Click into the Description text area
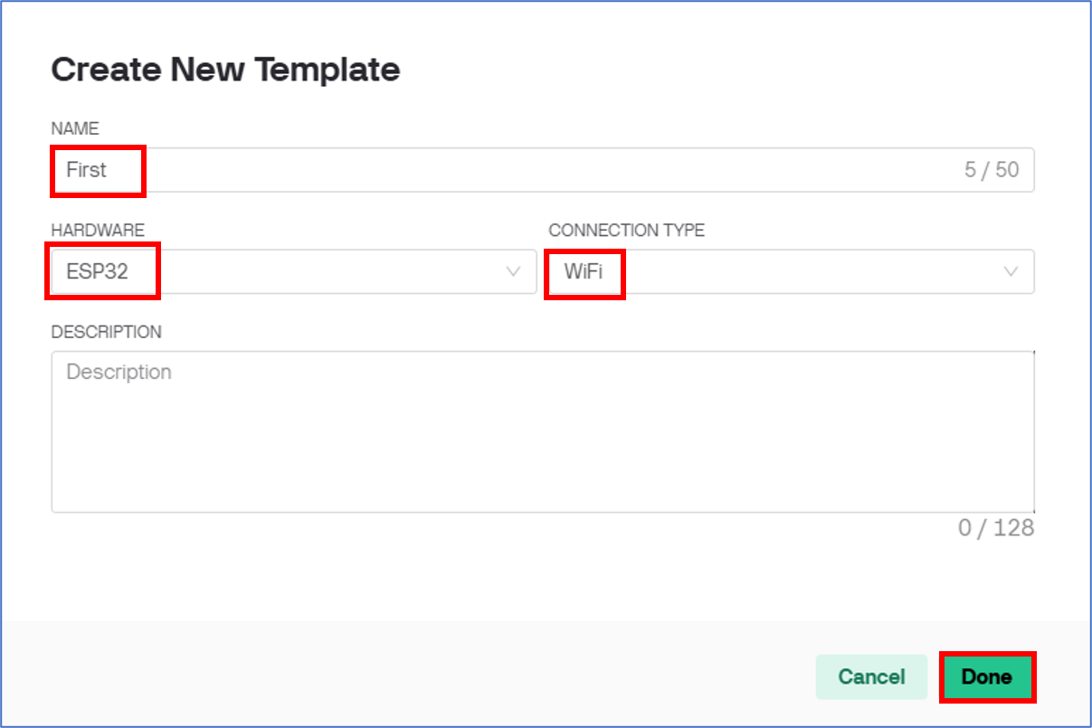This screenshot has height=728, width=1092. pos(543,431)
